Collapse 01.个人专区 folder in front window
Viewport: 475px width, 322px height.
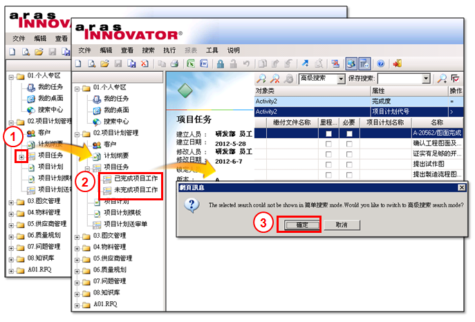77,88
